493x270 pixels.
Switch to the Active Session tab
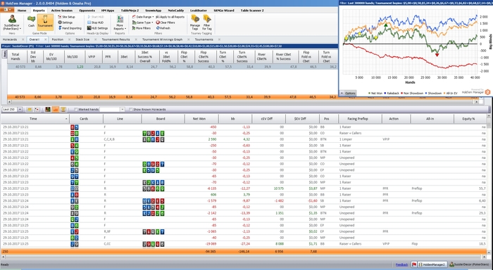coord(62,11)
